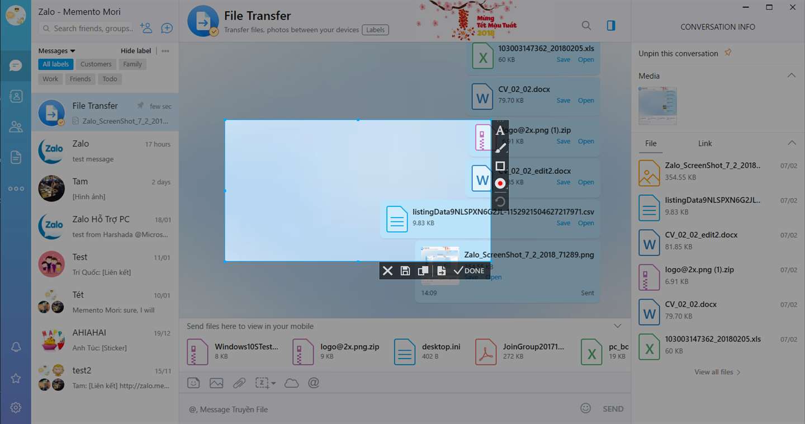Click the Labels button in header
The width and height of the screenshot is (805, 424).
(x=375, y=30)
